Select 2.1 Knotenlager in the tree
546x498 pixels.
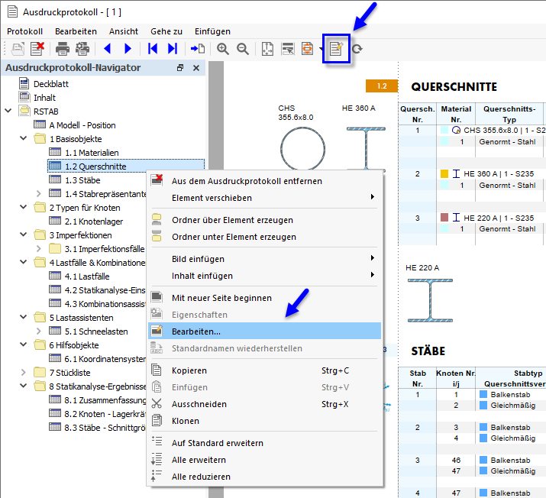point(94,222)
